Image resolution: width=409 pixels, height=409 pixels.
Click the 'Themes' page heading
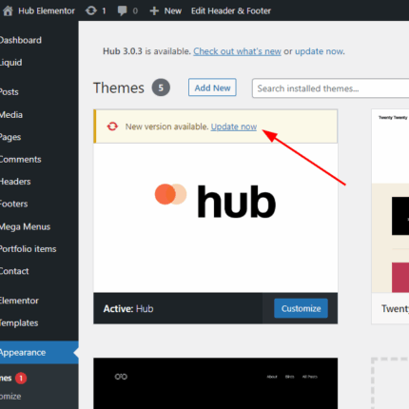point(119,88)
